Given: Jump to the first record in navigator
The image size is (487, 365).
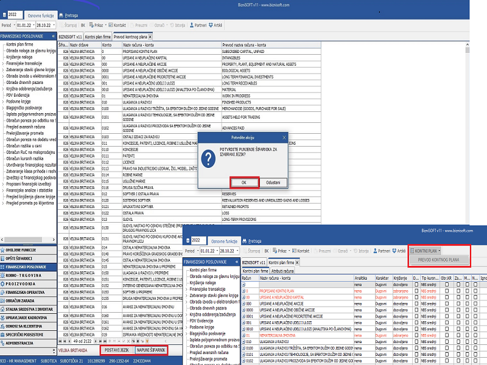Looking at the screenshot, I should click(60, 341).
